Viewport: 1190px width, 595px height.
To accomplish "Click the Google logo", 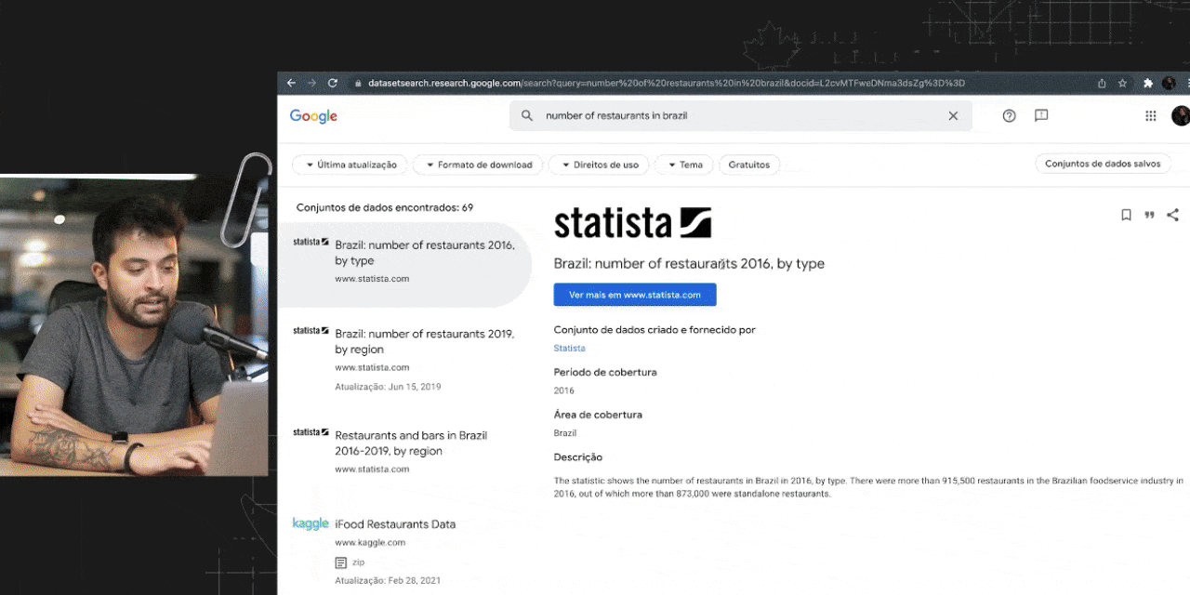I will click(313, 116).
